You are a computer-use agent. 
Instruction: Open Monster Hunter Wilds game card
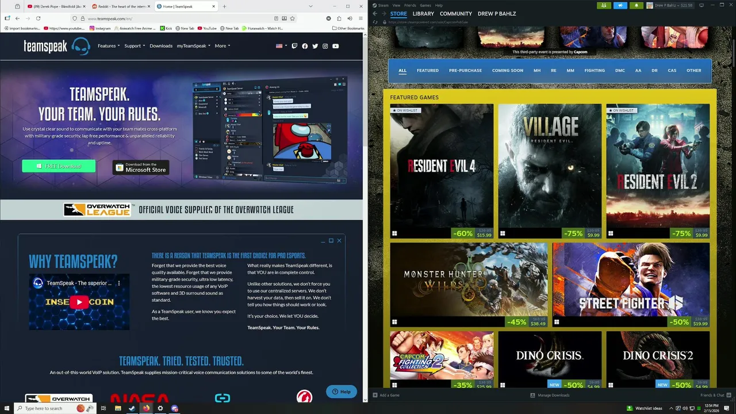[469, 285]
